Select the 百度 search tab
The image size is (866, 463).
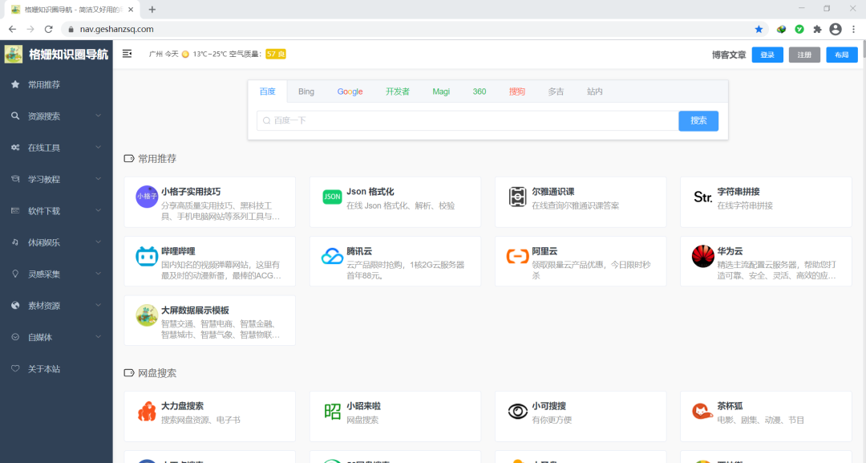(267, 91)
